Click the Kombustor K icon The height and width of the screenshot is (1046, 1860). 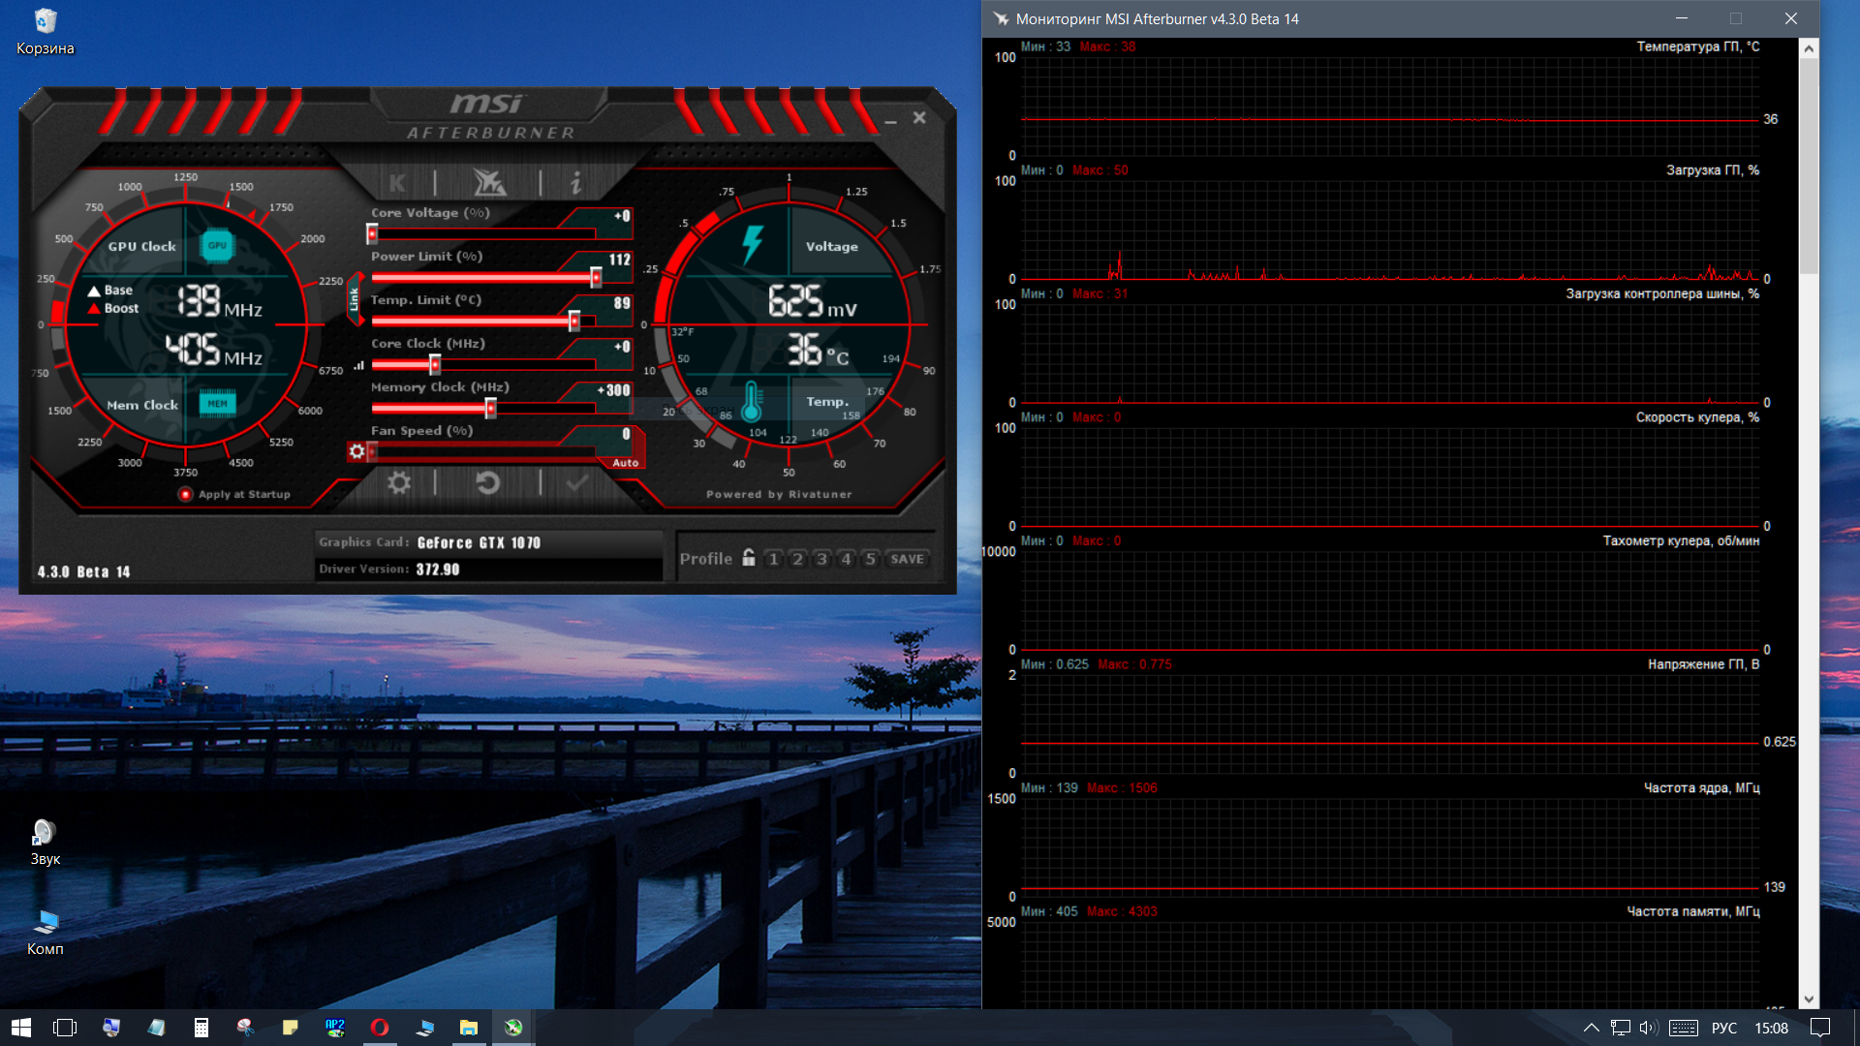pos(397,183)
